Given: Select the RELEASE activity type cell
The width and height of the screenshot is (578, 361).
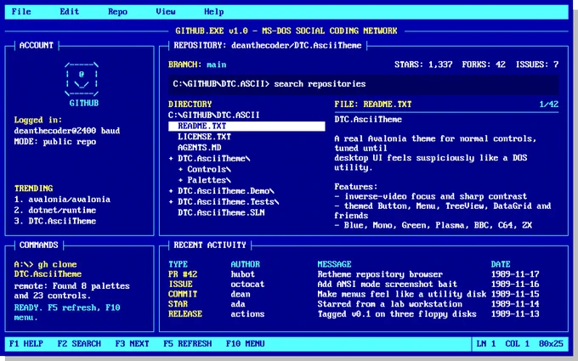Looking at the screenshot, I should click(185, 314).
